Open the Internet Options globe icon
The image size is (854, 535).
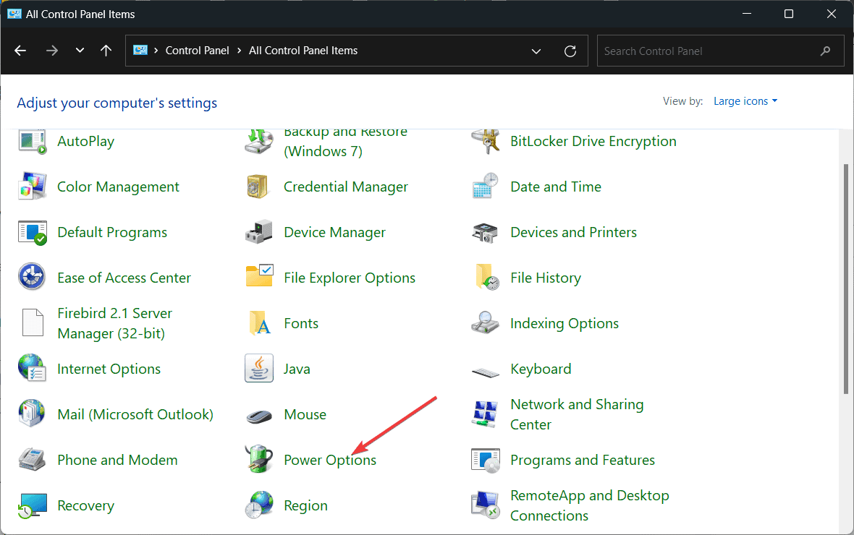pyautogui.click(x=32, y=368)
